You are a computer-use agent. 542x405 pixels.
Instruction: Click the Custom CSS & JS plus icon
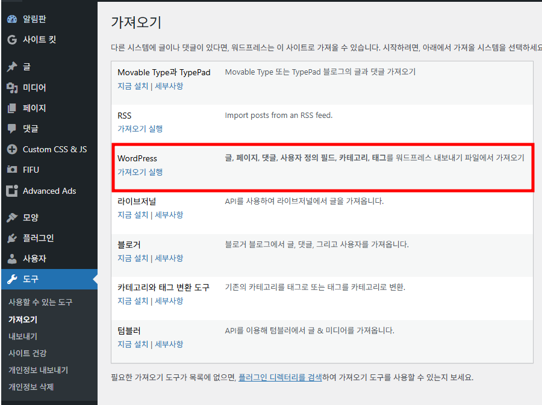click(x=12, y=149)
